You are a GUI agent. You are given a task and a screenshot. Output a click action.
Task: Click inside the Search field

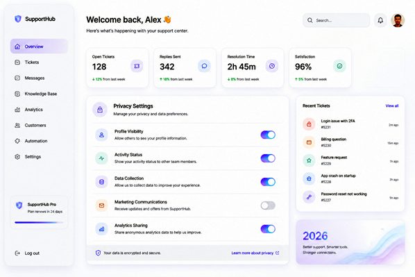(336, 20)
